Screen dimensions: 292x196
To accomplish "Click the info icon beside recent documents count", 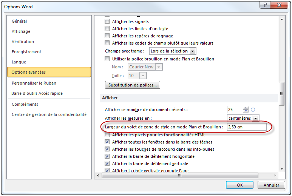I will [253, 110].
